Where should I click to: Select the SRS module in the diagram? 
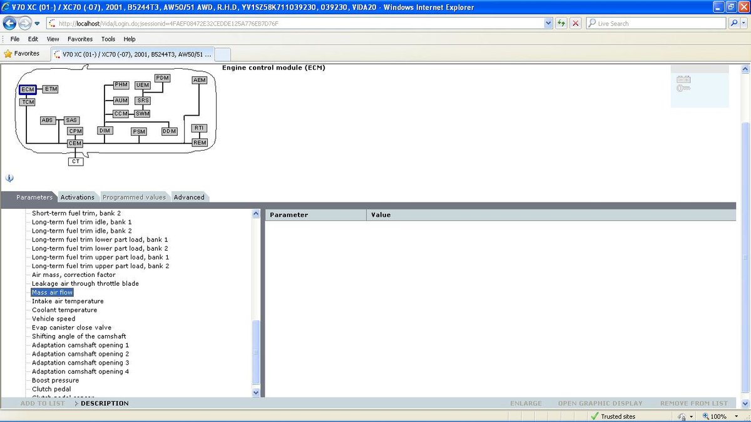tap(143, 100)
